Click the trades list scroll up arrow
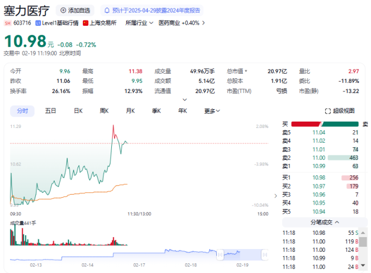Screen dimensions: 371x273 [363, 233]
